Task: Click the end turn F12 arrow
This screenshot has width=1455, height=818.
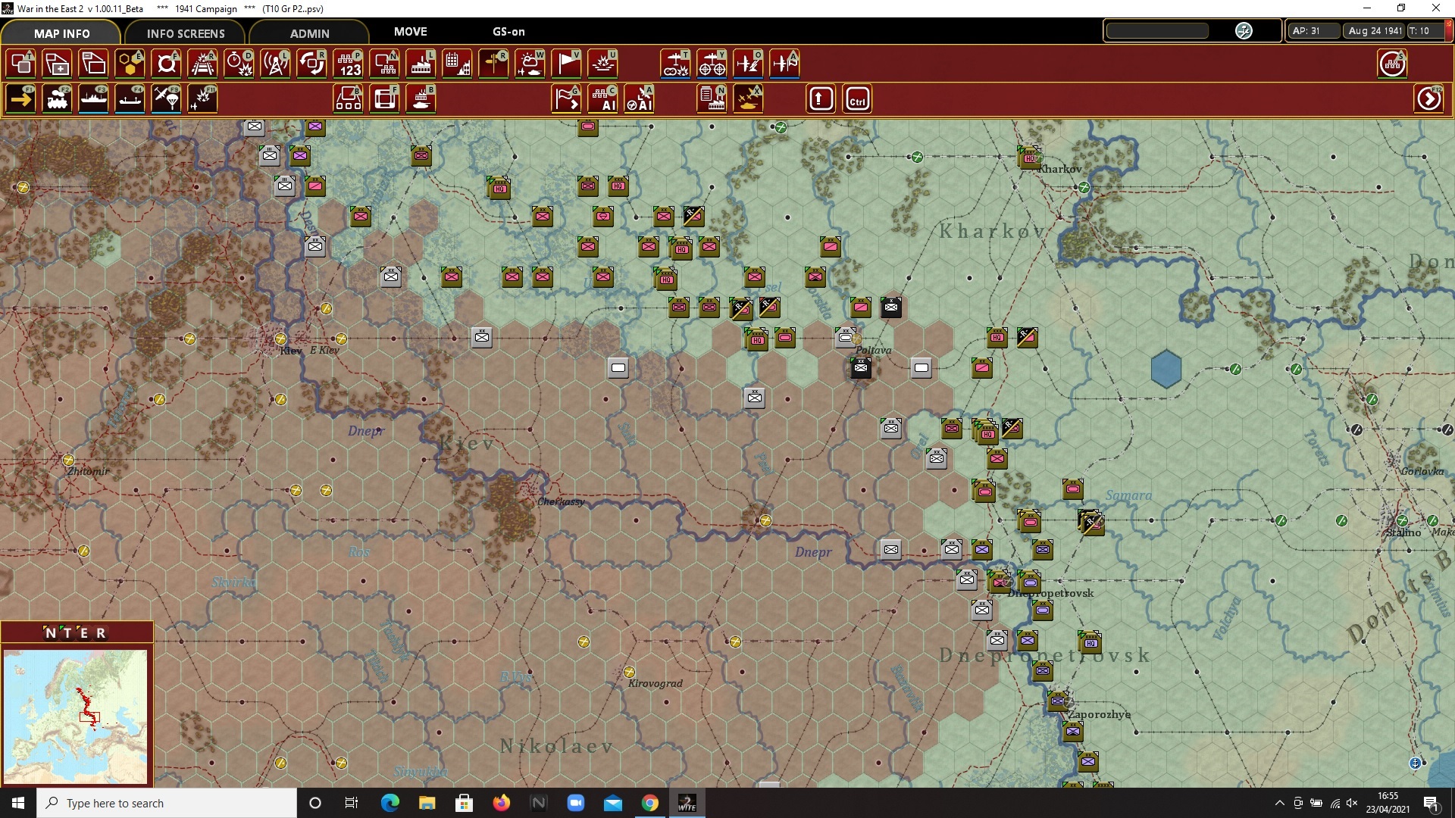Action: (1428, 99)
